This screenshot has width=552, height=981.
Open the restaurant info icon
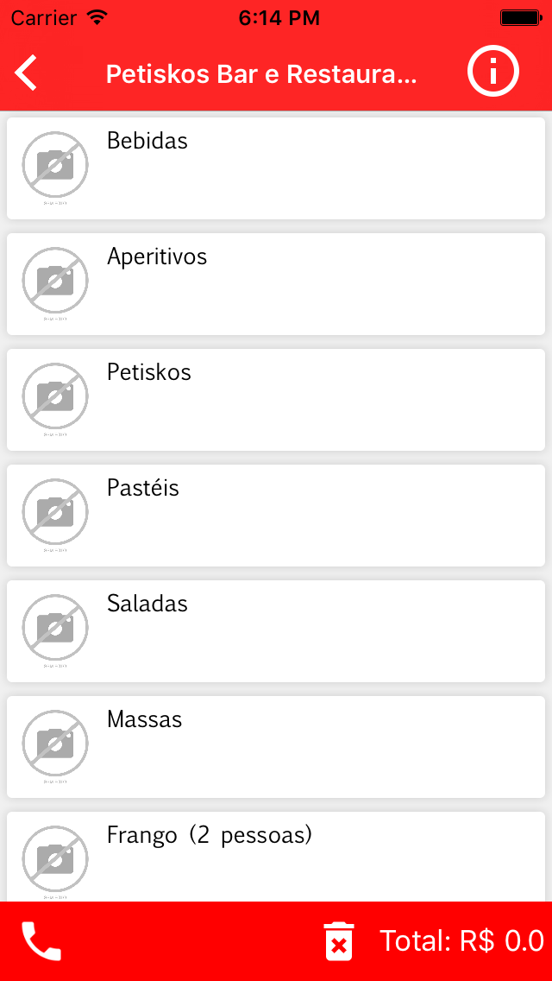[492, 72]
